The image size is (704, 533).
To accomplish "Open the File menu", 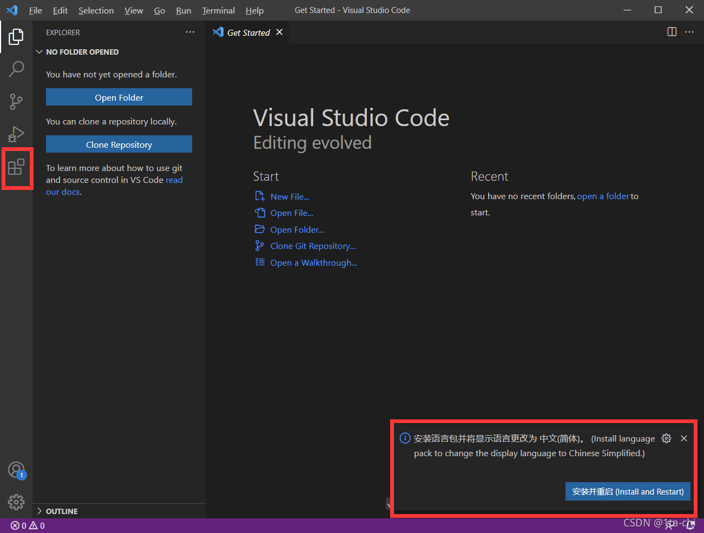I will coord(36,10).
